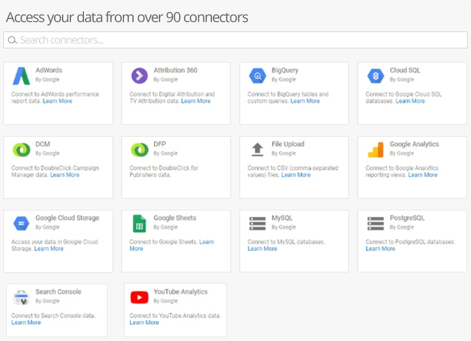Click the Google Analytics bar chart icon
This screenshot has width=471, height=341.
tap(375, 150)
